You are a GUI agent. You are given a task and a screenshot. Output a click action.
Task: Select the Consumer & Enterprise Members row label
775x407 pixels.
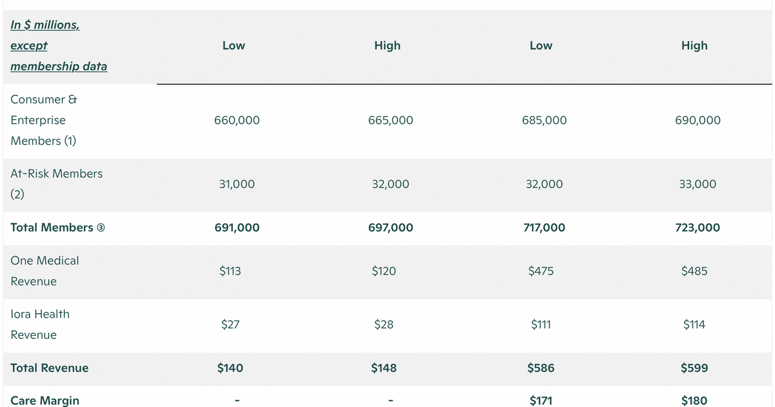(44, 120)
